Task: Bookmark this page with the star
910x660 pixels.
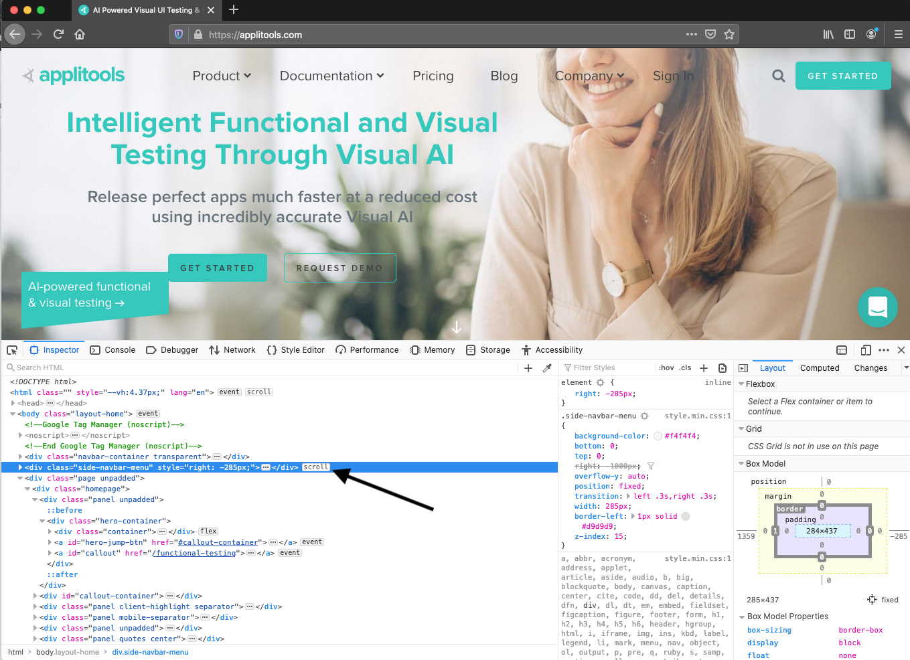Action: point(729,34)
